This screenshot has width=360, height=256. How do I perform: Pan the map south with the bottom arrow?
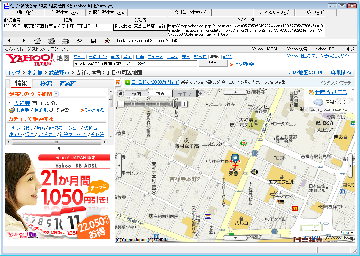tap(235, 238)
